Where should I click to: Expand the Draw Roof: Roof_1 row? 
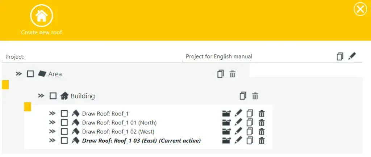tap(53, 114)
